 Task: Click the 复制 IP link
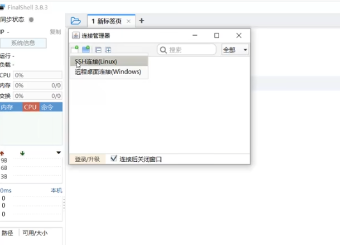click(x=56, y=32)
